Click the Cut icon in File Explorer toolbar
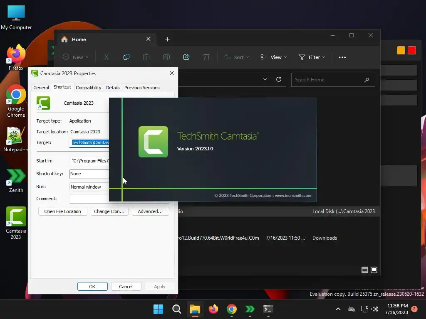The height and width of the screenshot is (319, 426). pyautogui.click(x=106, y=57)
